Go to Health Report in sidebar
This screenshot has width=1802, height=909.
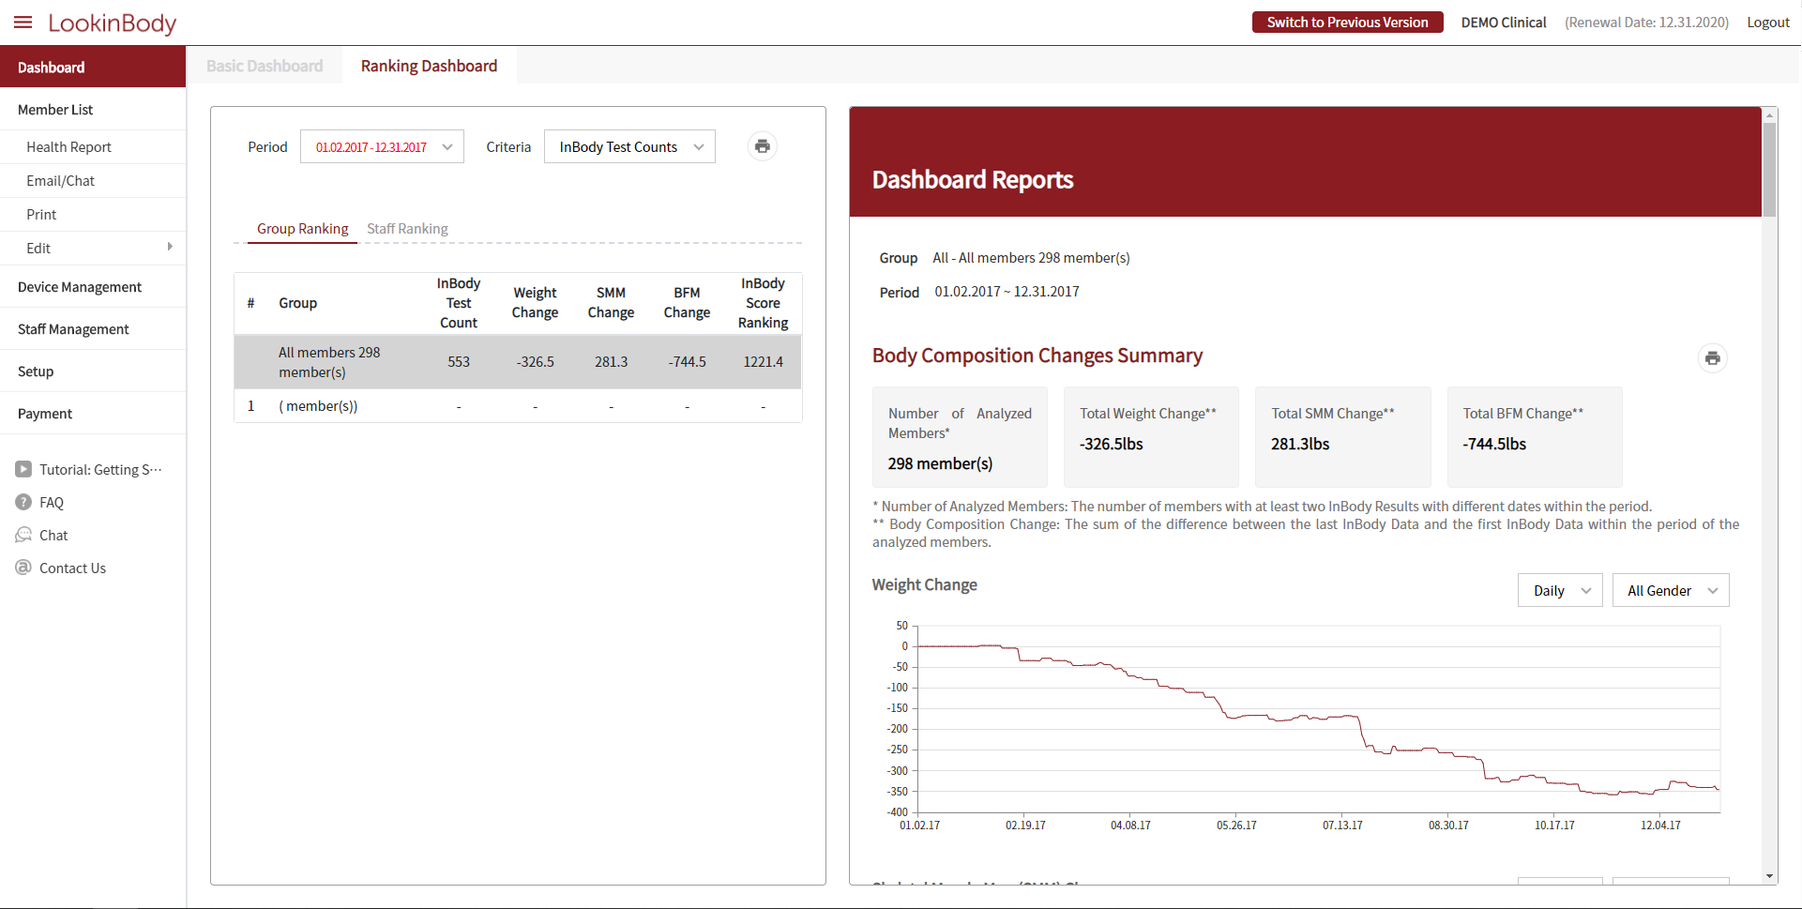[x=68, y=147]
